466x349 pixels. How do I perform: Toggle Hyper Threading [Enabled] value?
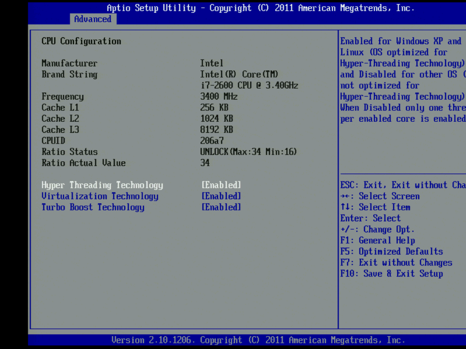click(222, 185)
